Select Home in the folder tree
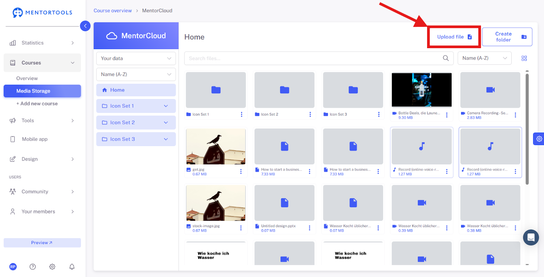Screen dimensions: 544x277 [x=136, y=90]
